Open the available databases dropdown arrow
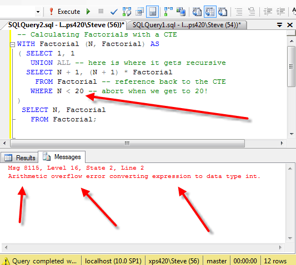 38,12
